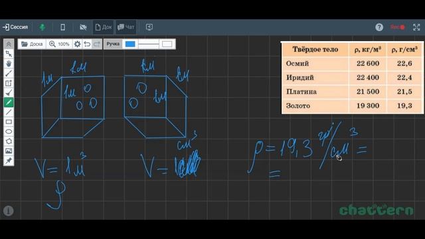Toggle the Rec recording button
425x239 pixels.
(397, 27)
